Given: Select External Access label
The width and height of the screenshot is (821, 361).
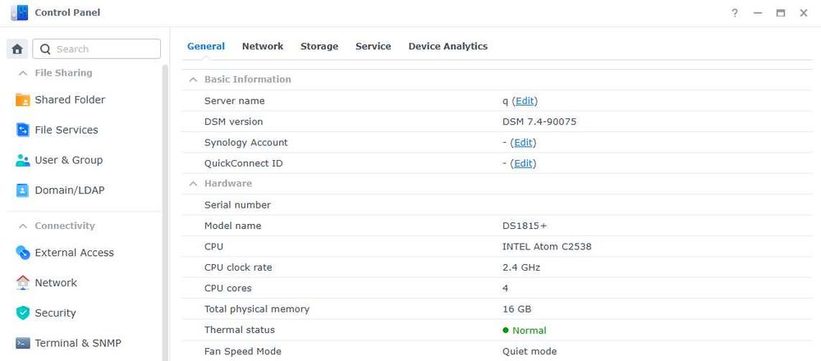Looking at the screenshot, I should (x=75, y=253).
